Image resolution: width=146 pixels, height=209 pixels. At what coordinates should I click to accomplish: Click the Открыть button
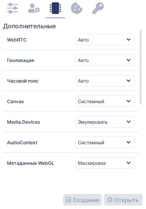tap(123, 200)
